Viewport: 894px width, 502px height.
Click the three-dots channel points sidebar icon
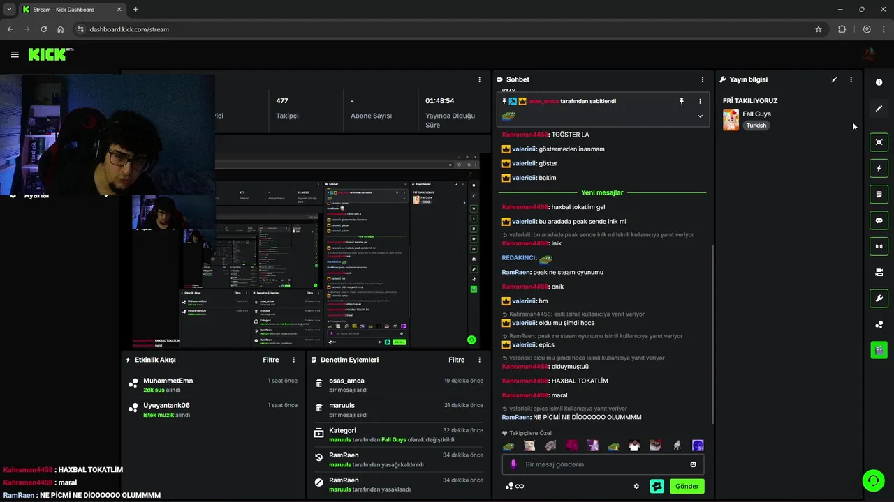(879, 324)
